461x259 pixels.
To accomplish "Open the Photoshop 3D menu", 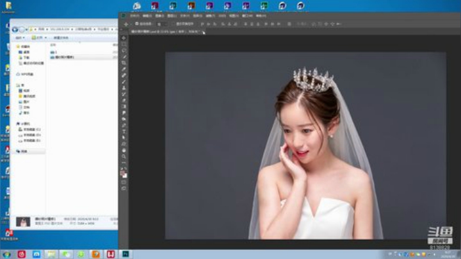I will pos(222,15).
